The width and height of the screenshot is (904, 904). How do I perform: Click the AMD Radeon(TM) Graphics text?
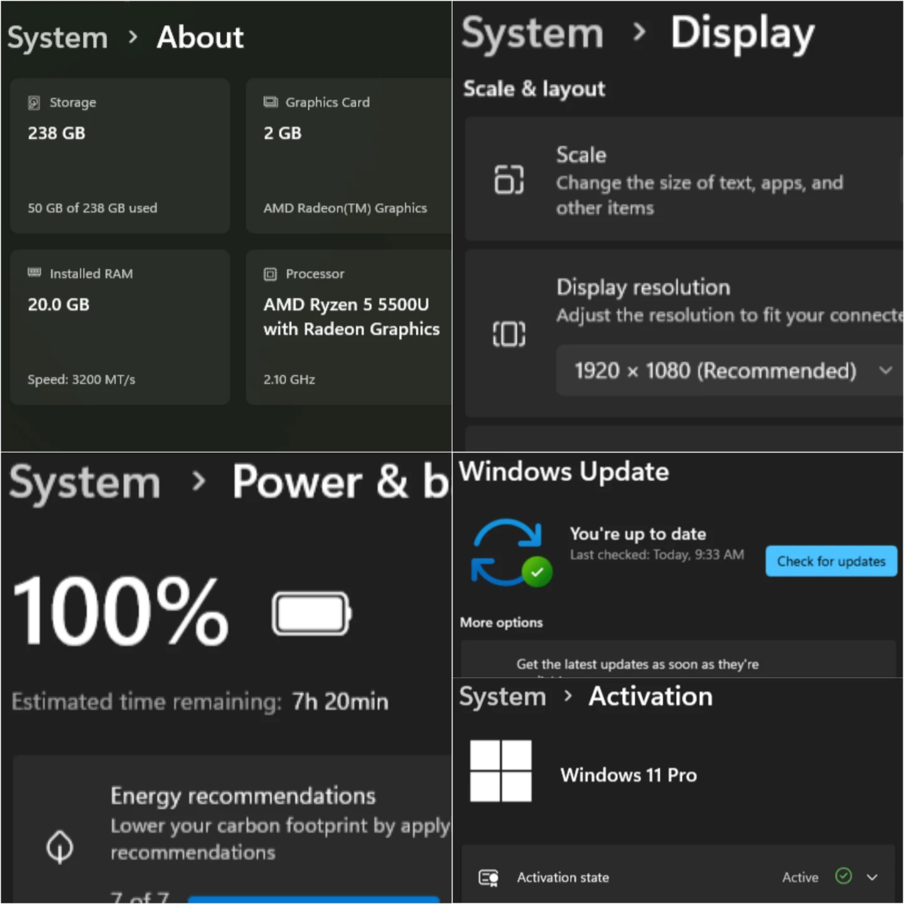[345, 208]
